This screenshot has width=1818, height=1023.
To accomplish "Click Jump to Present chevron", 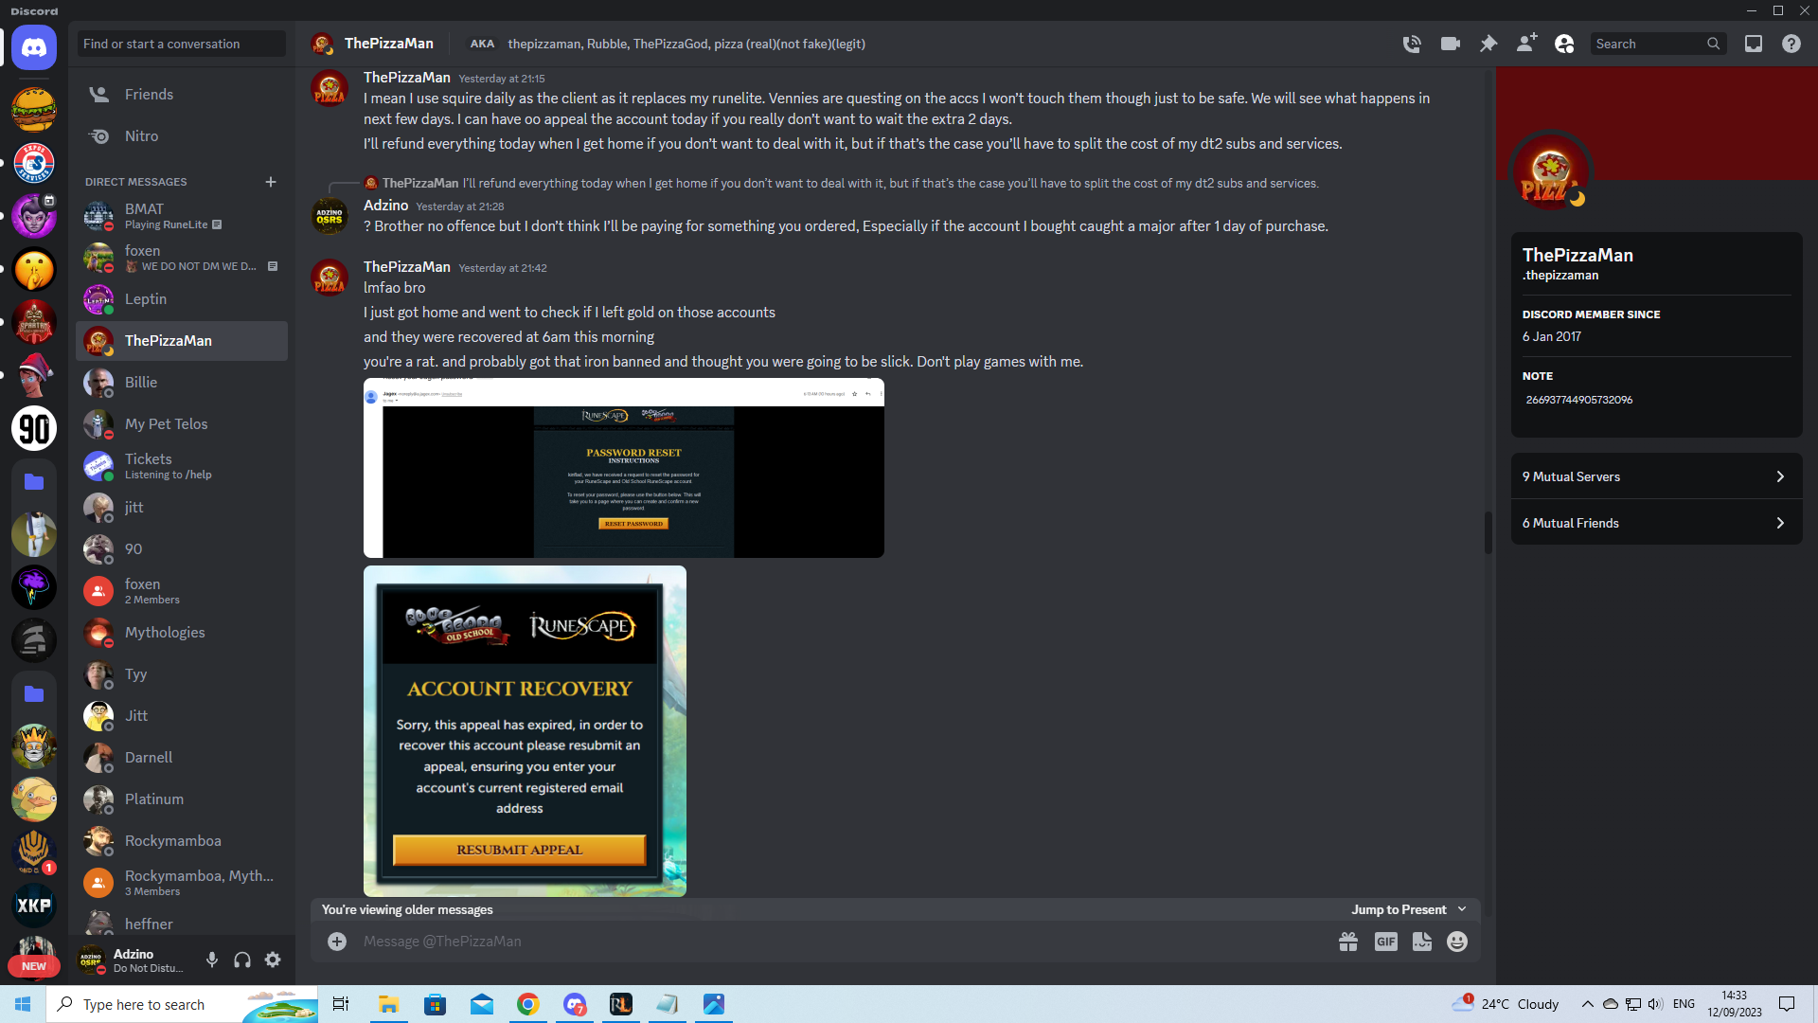I will pyautogui.click(x=1462, y=909).
